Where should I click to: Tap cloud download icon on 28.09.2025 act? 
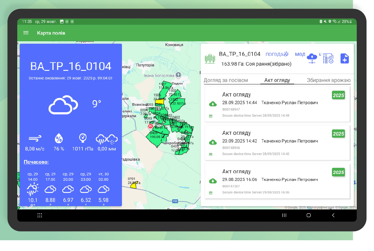tap(213, 104)
